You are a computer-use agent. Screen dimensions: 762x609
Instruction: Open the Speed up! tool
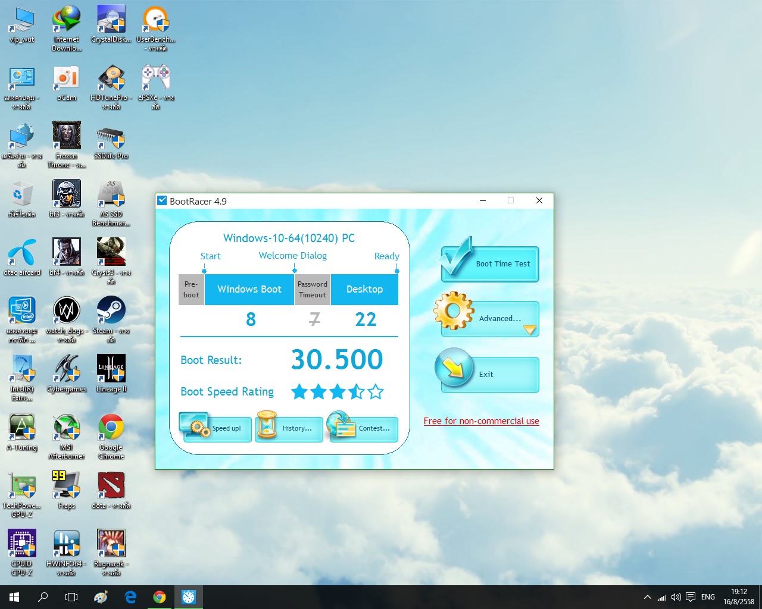pyautogui.click(x=216, y=428)
